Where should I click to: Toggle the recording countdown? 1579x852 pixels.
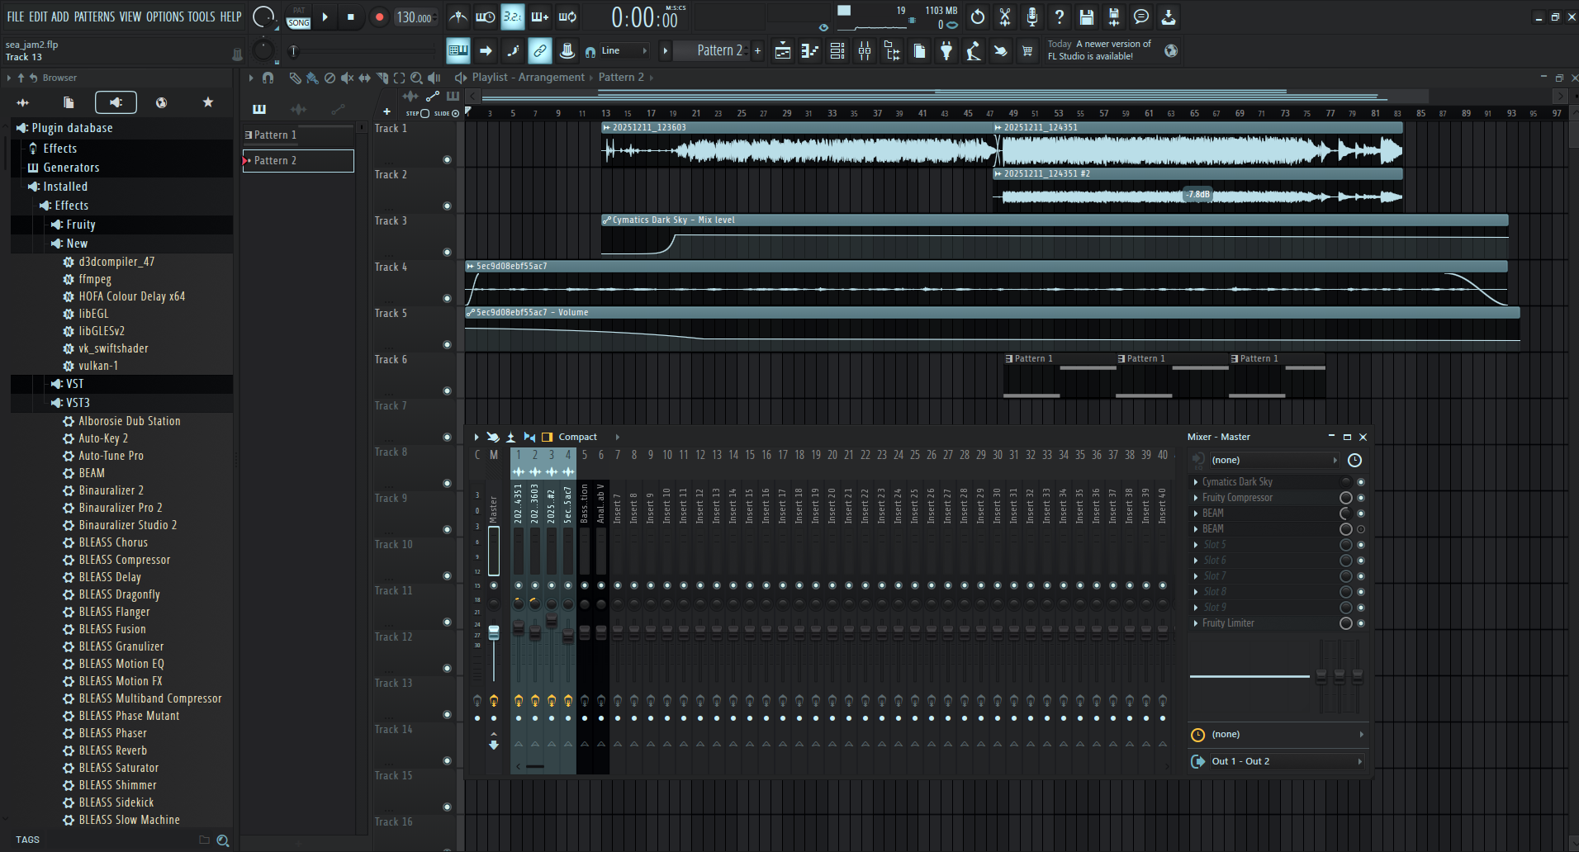pyautogui.click(x=513, y=17)
